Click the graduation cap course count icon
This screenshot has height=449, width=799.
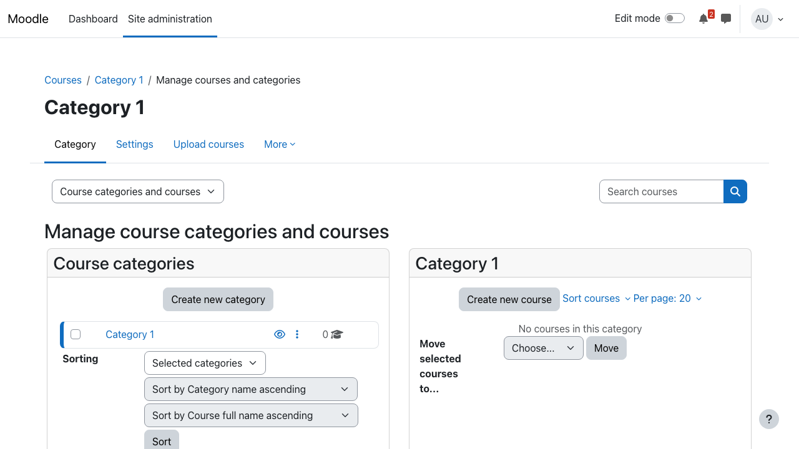tap(337, 334)
